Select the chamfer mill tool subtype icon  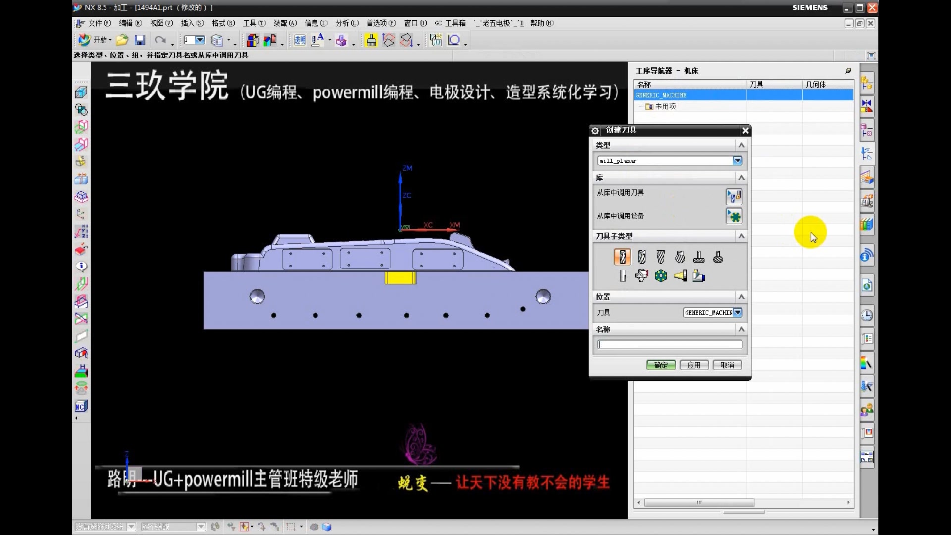pos(641,257)
